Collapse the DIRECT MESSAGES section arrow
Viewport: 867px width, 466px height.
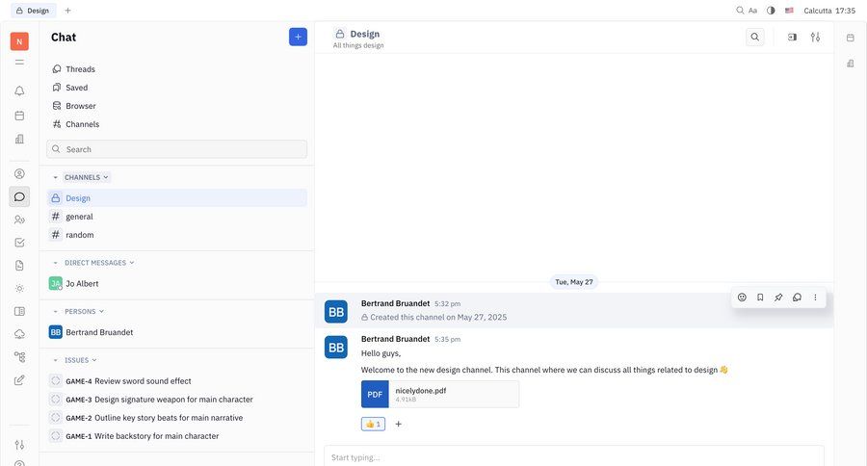(x=55, y=263)
